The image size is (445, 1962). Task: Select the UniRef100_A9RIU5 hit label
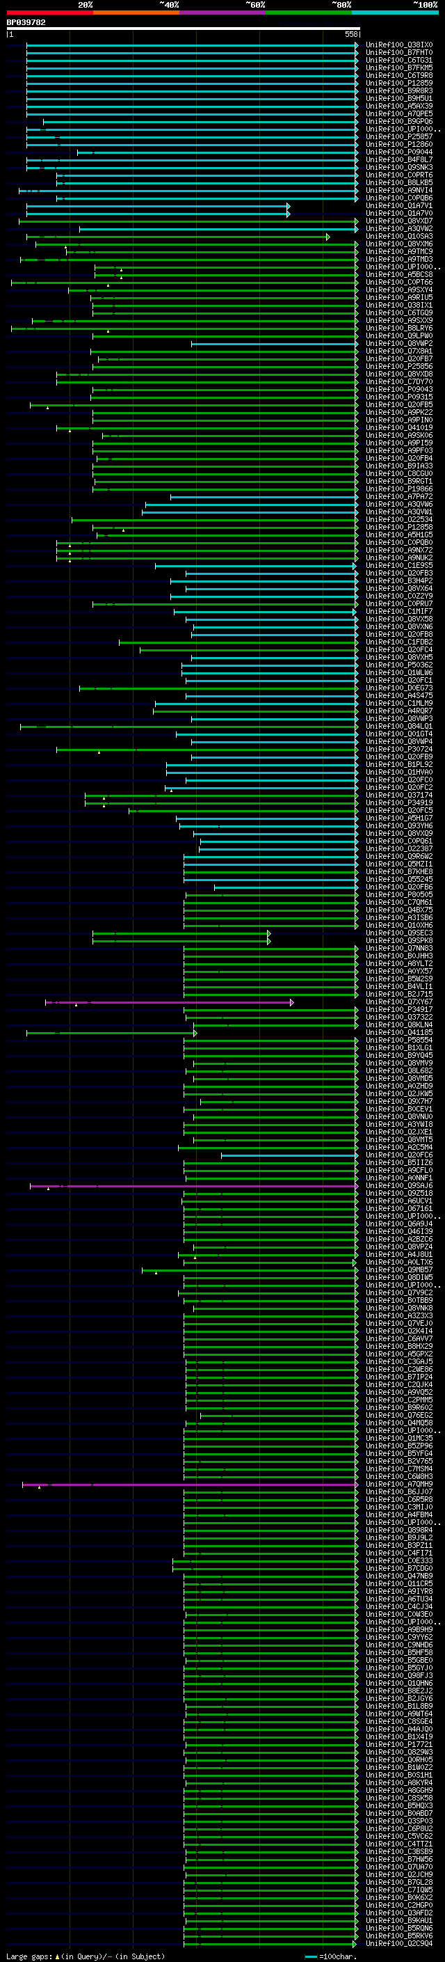point(399,298)
